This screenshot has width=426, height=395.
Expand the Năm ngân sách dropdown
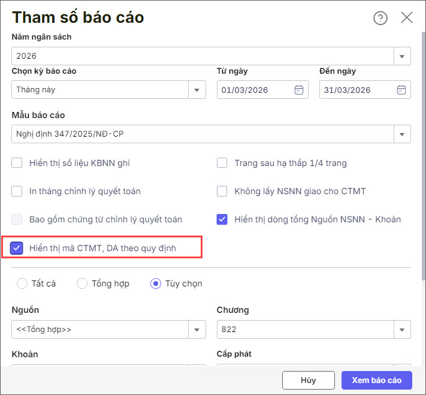click(402, 56)
